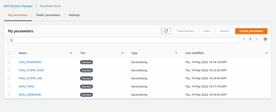
Task: Sort by Type column arrow
Action: [176, 53]
